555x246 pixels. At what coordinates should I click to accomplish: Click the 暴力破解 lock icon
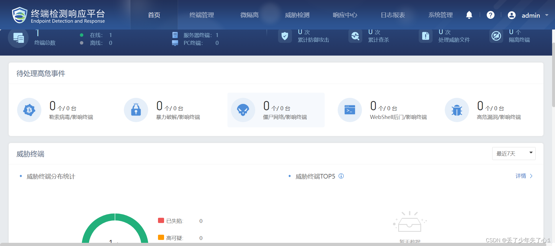[x=136, y=110]
